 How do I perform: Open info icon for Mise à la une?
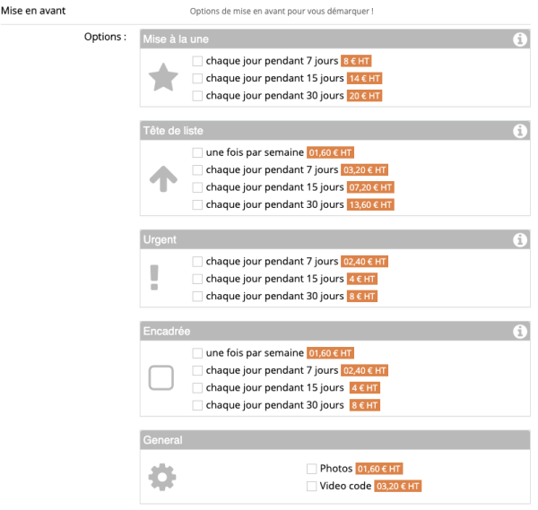[519, 39]
